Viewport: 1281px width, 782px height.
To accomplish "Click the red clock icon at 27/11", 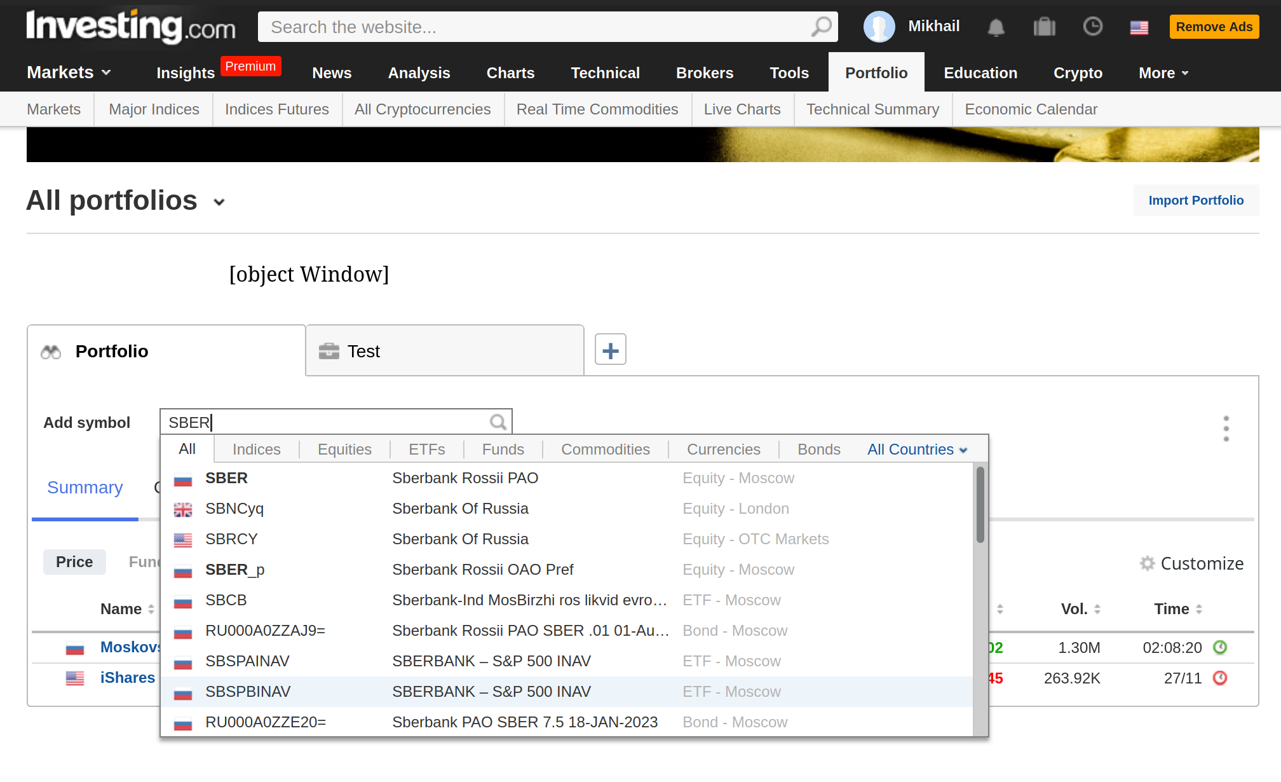I will (x=1220, y=678).
